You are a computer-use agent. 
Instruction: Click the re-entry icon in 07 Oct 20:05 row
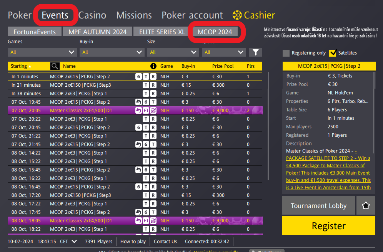click(x=138, y=111)
